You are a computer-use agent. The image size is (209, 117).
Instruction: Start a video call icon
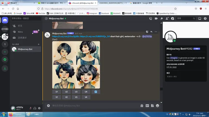pos(156,19)
